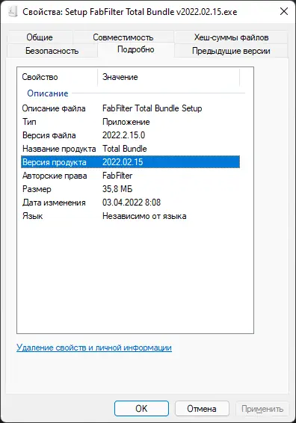Switch to the Безопасность tab
The image size is (296, 423).
(x=52, y=51)
